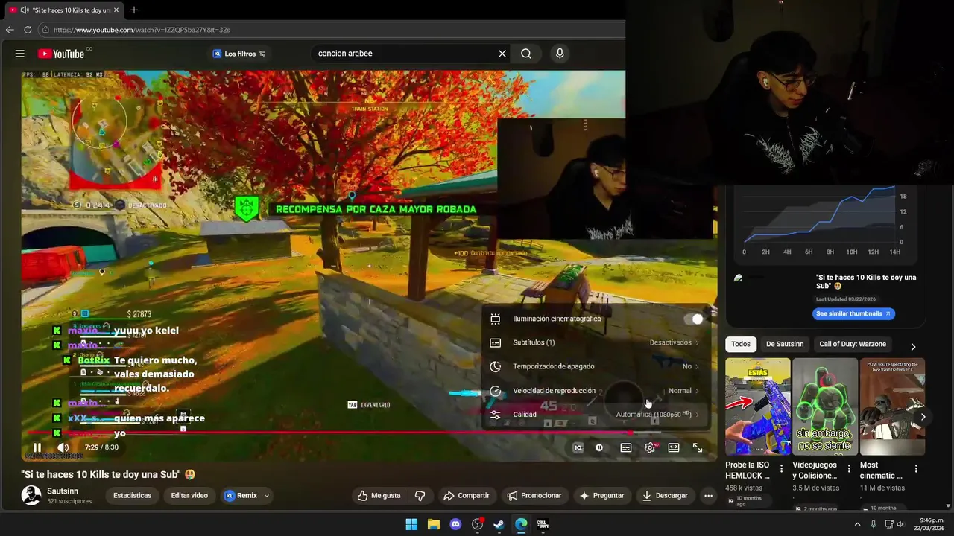The height and width of the screenshot is (536, 954).
Task: Open the Estadísticas button
Action: tap(132, 495)
